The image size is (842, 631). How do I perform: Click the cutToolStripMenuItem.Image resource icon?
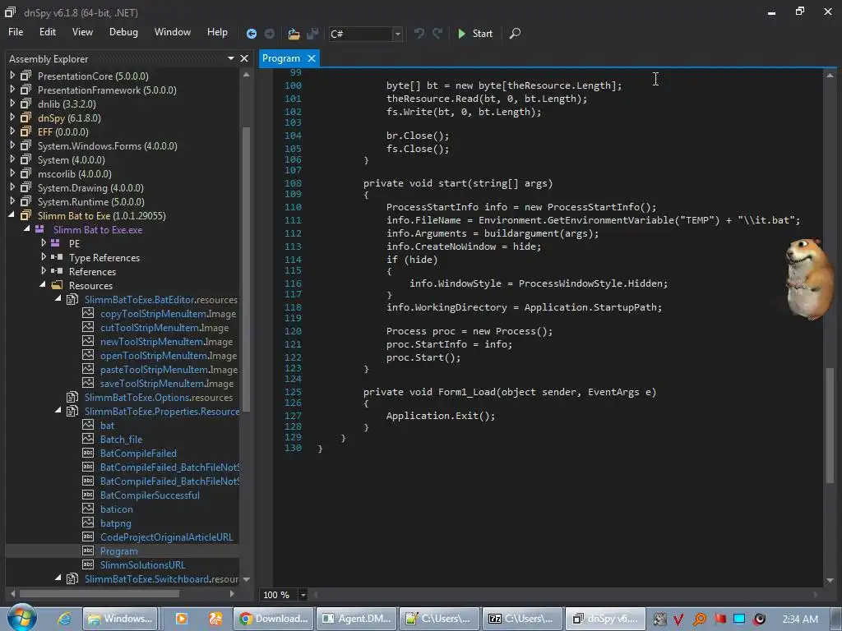coord(88,327)
